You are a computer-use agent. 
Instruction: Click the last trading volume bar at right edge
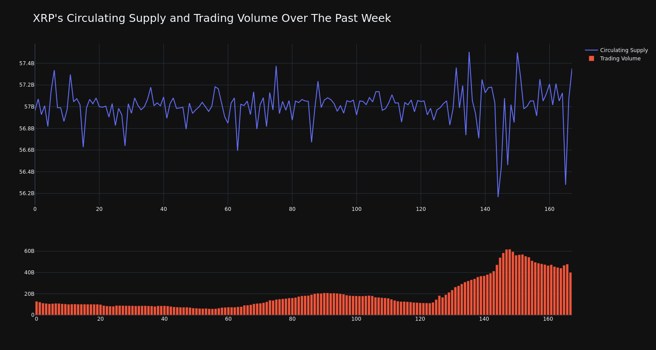(x=570, y=294)
